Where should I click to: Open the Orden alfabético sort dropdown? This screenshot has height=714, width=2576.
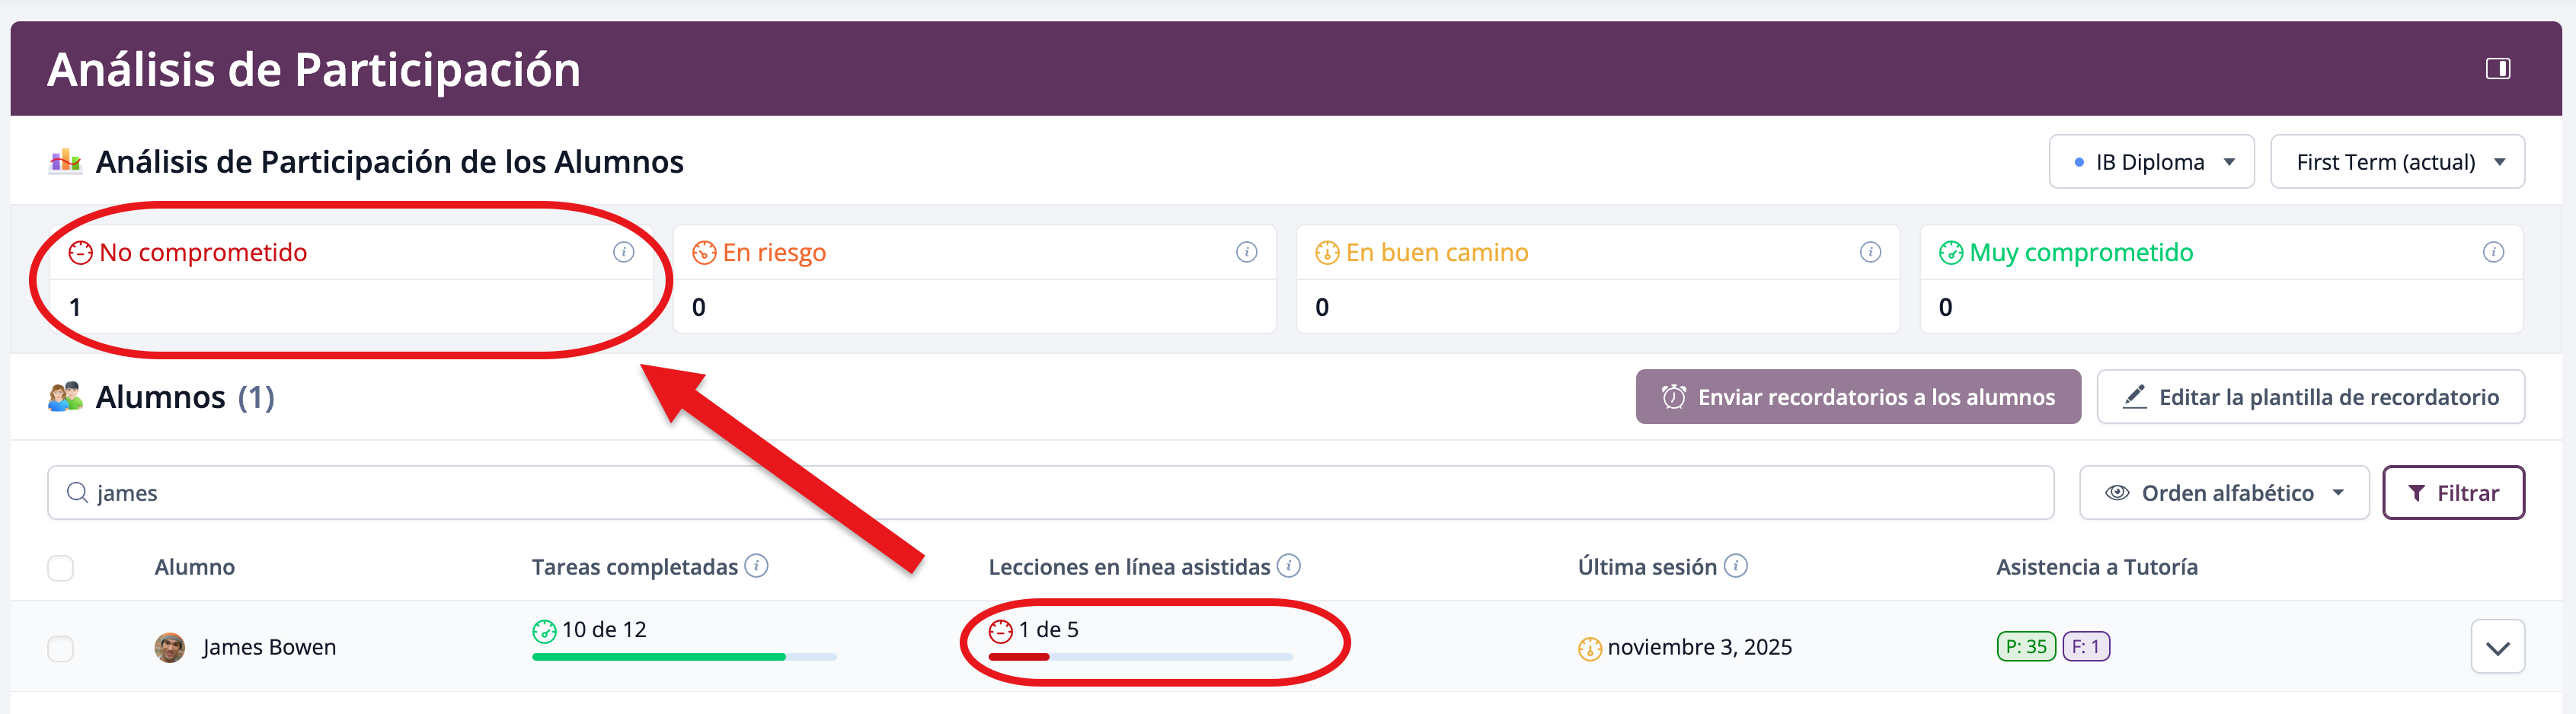(x=2223, y=493)
